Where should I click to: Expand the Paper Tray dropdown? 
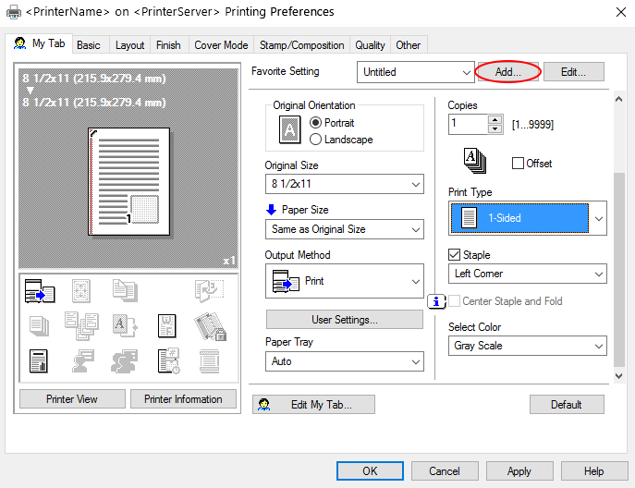click(x=345, y=361)
